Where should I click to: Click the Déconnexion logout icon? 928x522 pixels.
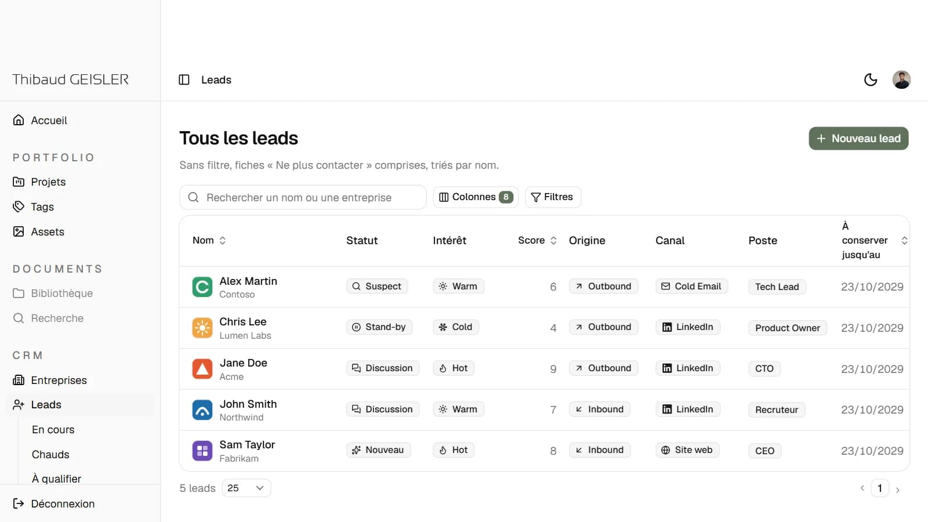[x=19, y=503]
